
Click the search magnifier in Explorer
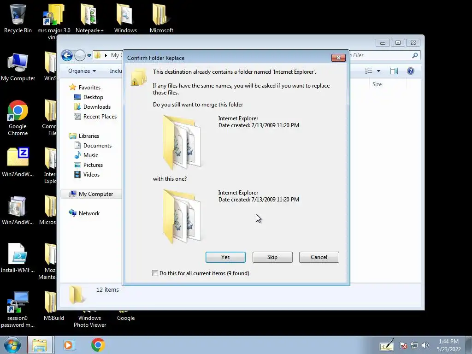point(415,55)
